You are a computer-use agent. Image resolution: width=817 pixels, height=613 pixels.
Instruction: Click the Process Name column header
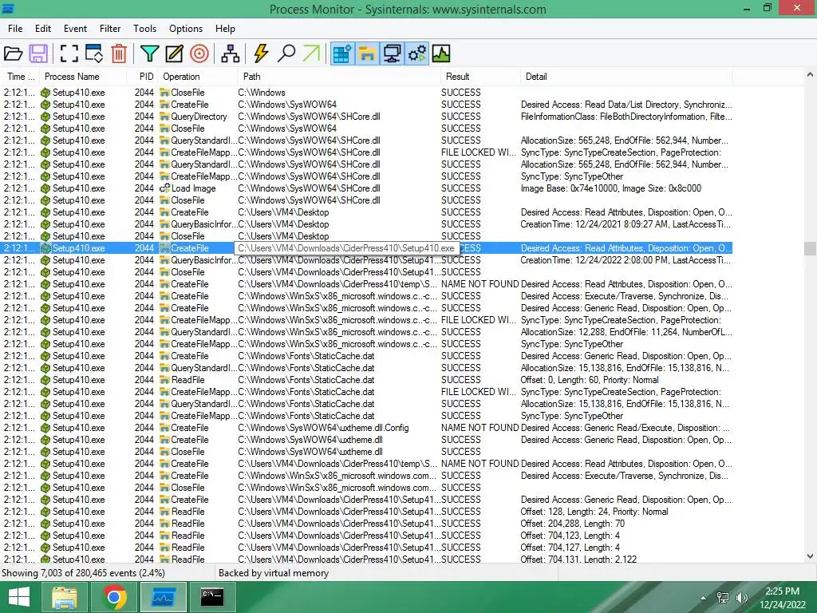coord(83,77)
